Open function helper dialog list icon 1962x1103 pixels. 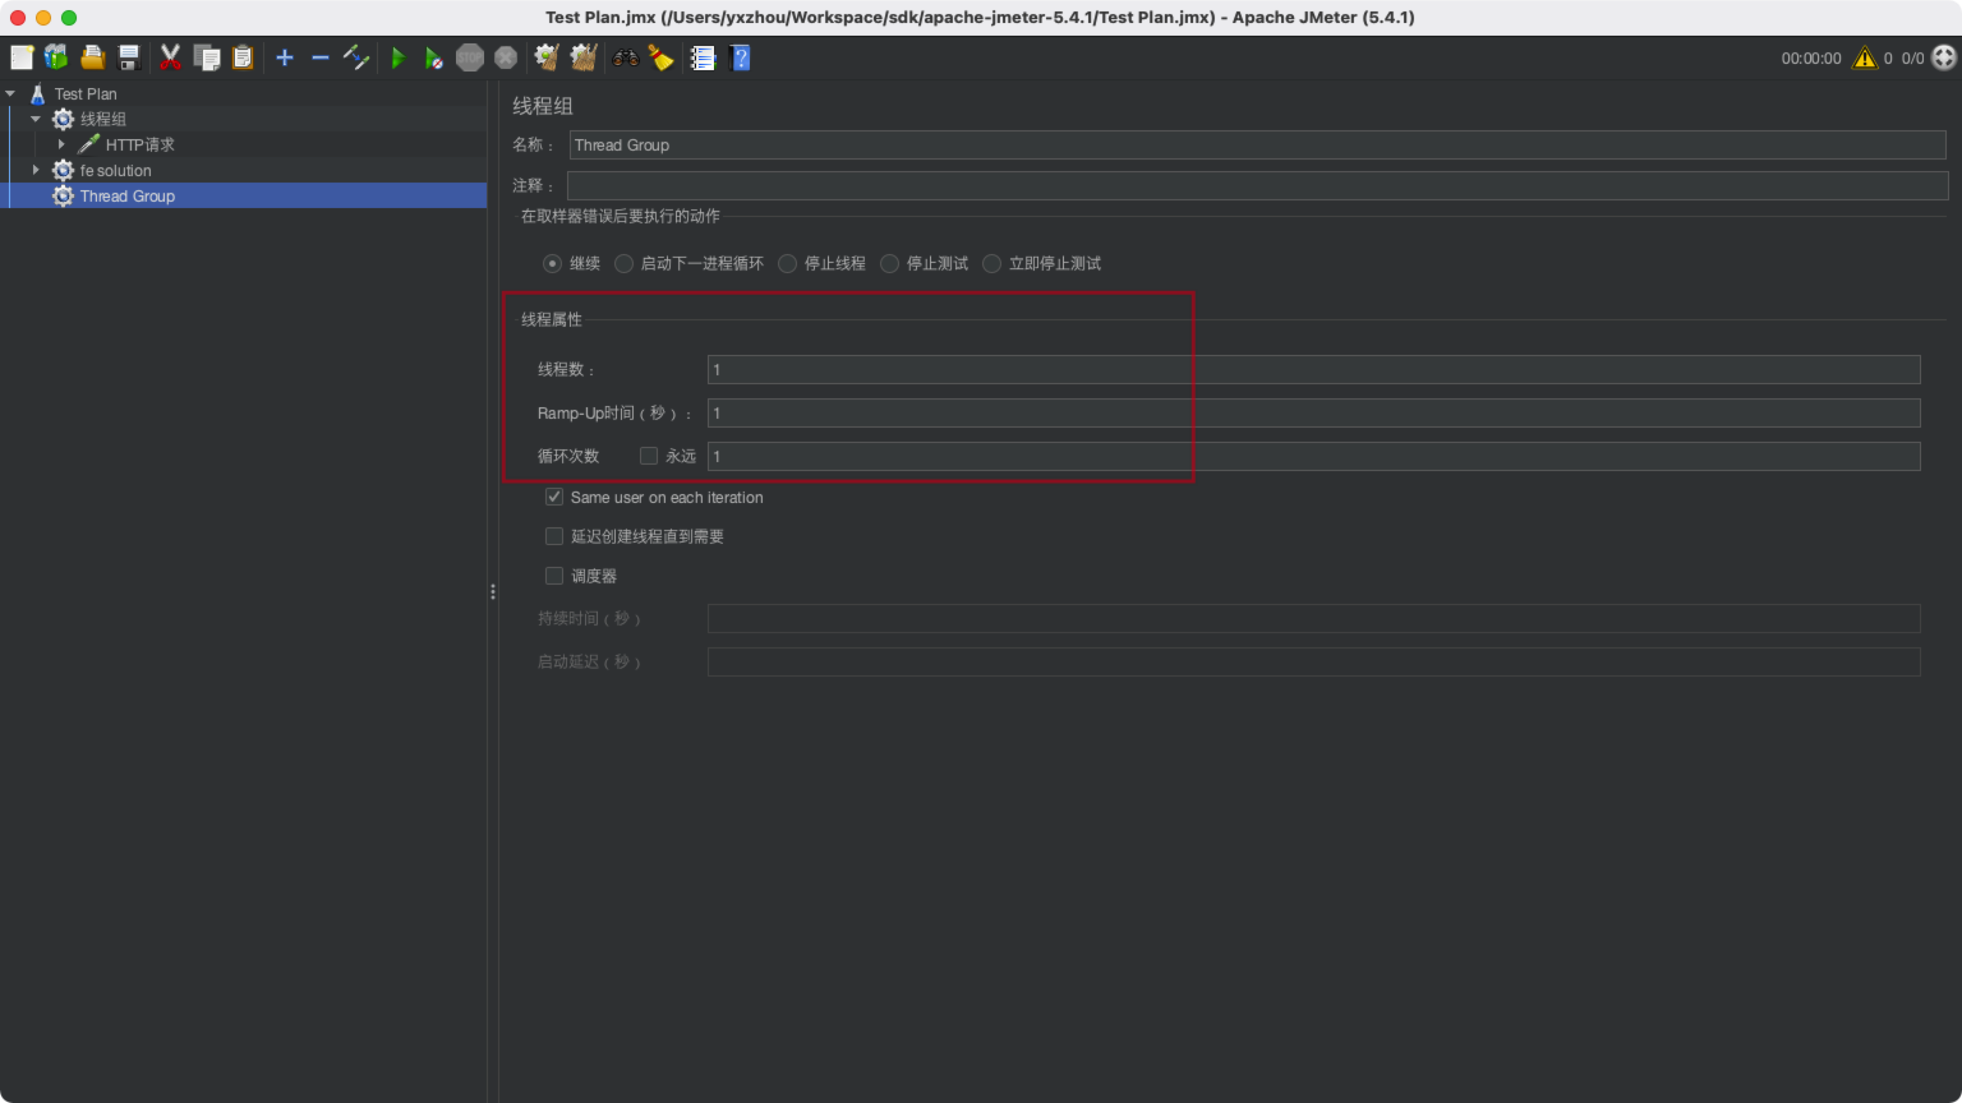point(703,58)
